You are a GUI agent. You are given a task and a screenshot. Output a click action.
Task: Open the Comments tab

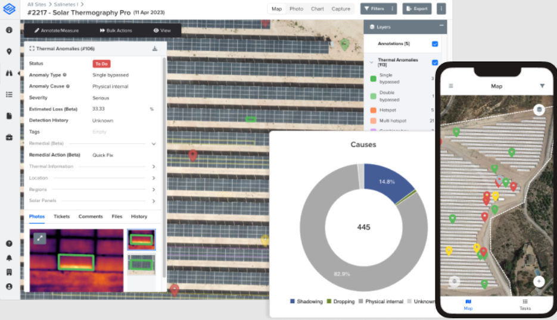pyautogui.click(x=91, y=217)
